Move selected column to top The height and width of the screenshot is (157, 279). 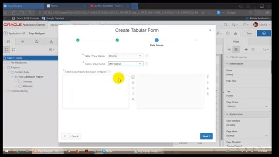[208, 77]
